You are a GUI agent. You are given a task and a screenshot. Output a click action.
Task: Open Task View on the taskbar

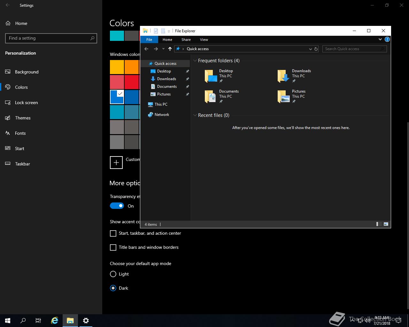pyautogui.click(x=38, y=321)
